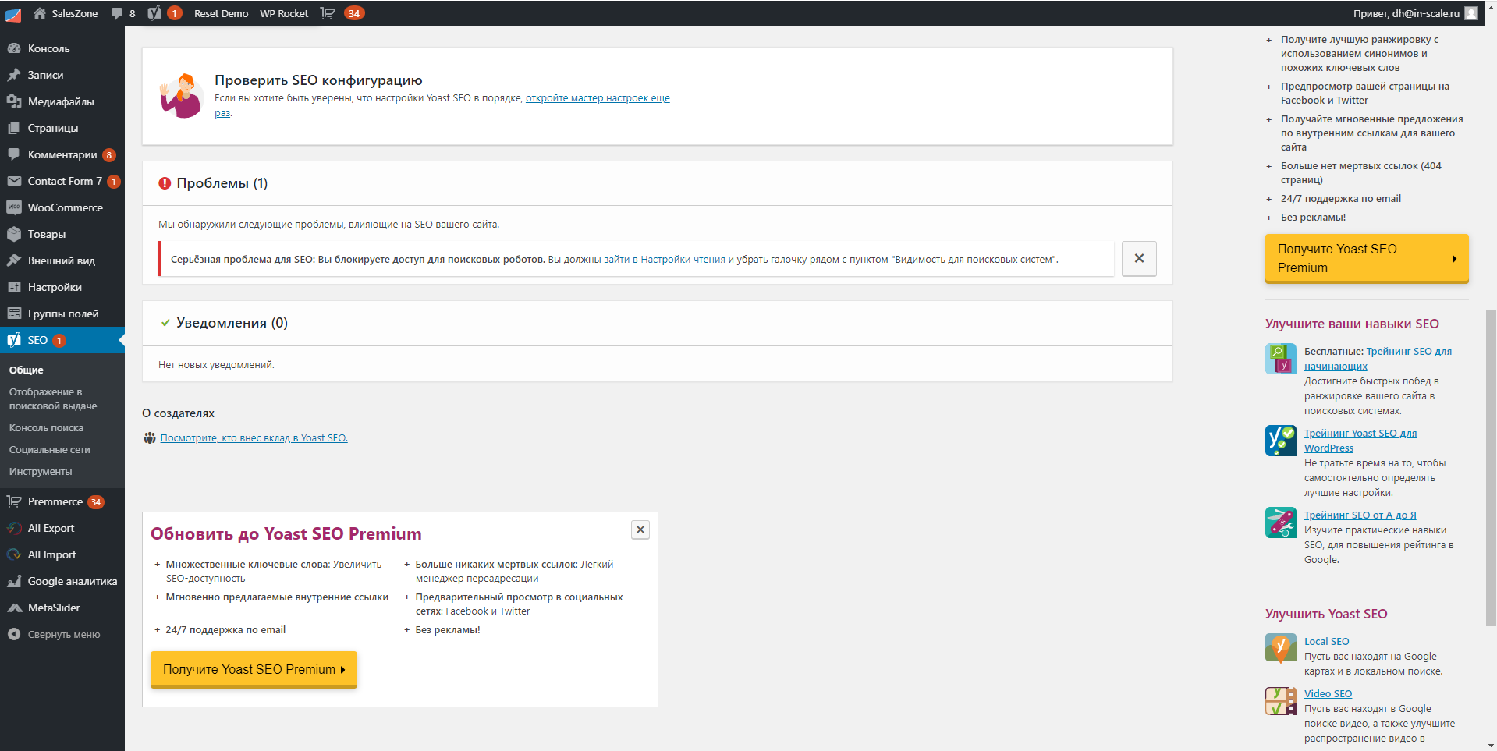This screenshot has width=1497, height=751.
Task: Click the "О создателях" heading
Action: coord(178,413)
